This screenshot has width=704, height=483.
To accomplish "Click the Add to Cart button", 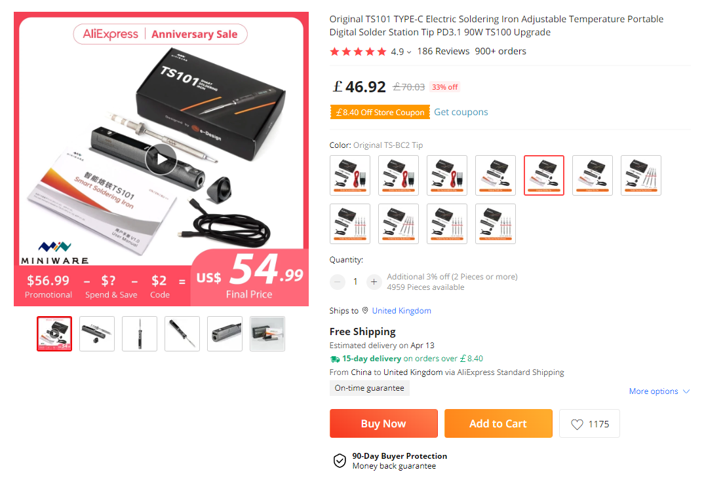I will coord(498,423).
